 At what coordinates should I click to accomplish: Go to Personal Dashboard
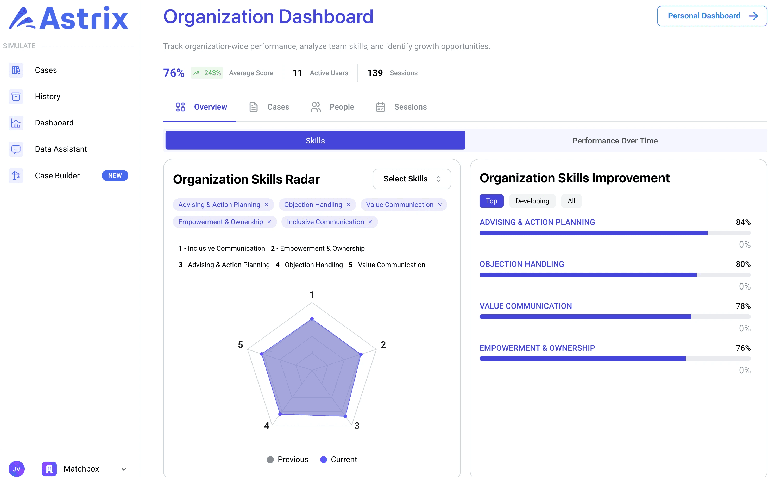[711, 16]
